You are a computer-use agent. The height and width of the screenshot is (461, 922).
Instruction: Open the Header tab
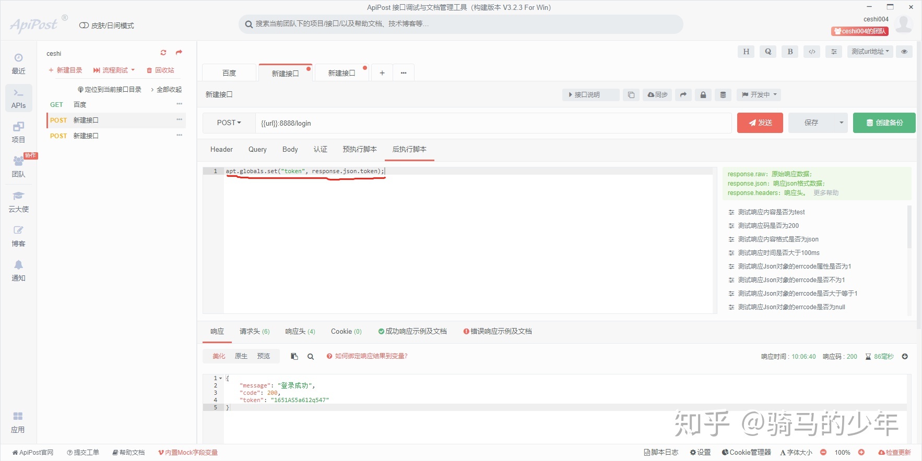[x=221, y=150]
